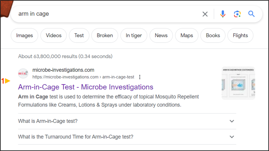The height and width of the screenshot is (151, 269).
Task: Select the Broken filter chip
Action: pyautogui.click(x=105, y=35)
